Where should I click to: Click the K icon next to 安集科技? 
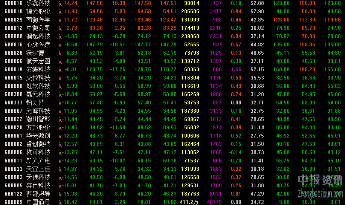(x=60, y=70)
